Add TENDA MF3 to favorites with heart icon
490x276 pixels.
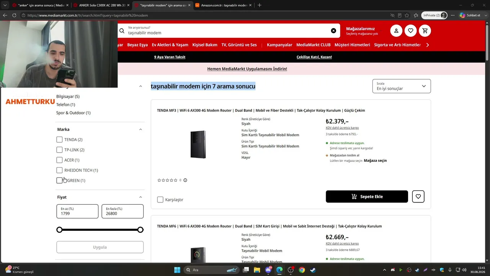[x=418, y=197]
